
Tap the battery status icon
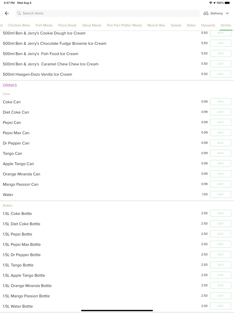click(228, 3)
